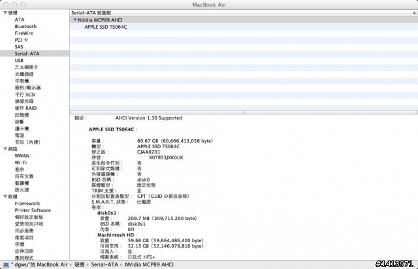Click the text AHCI Version 1.30 Supported
418x269 pixels.
coord(148,118)
